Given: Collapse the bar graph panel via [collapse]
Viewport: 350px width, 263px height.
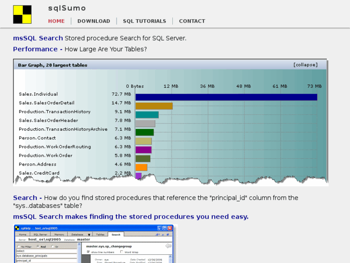Looking at the screenshot, I should coord(305,65).
